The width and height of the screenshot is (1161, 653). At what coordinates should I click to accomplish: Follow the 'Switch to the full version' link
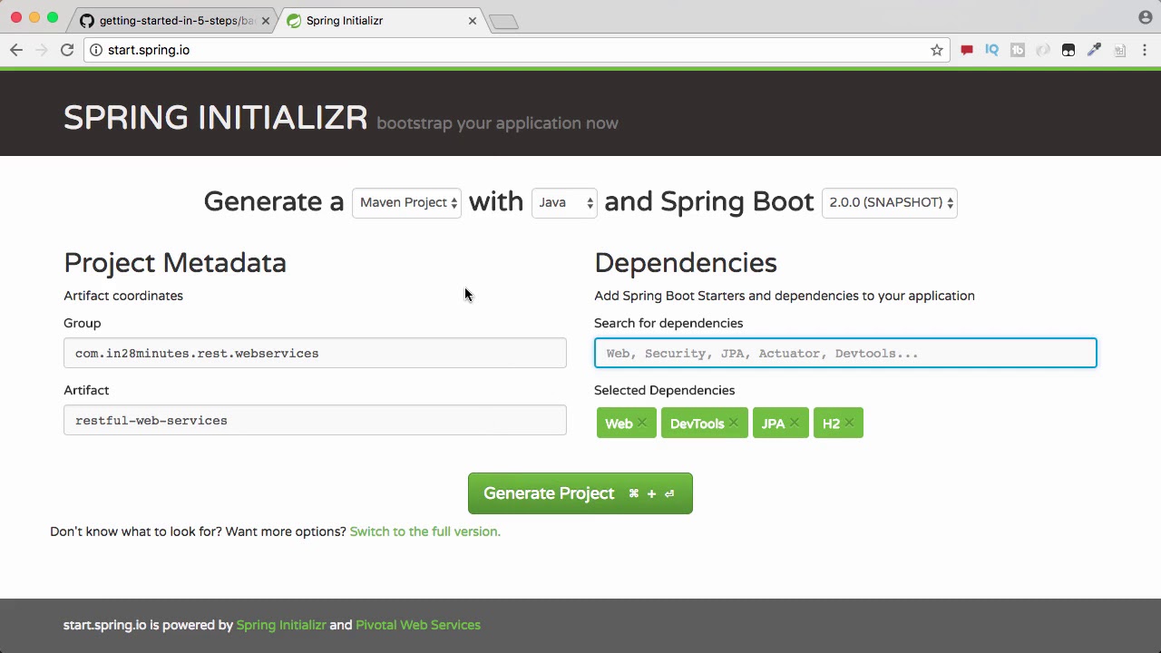[424, 531]
